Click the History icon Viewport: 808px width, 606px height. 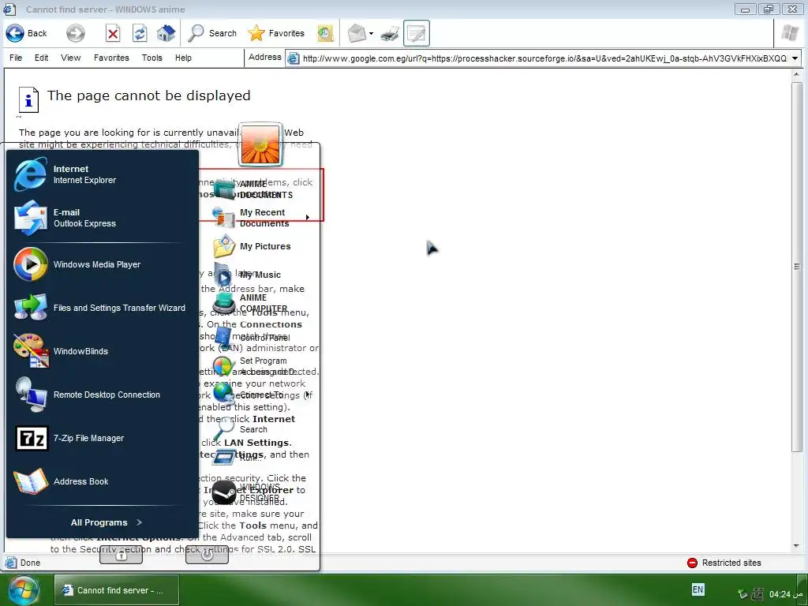(x=325, y=33)
